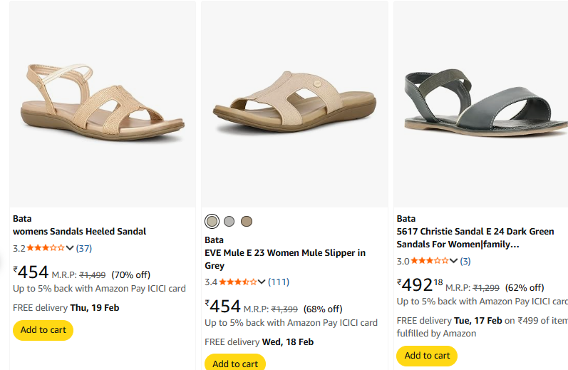Choose the grey color swatch for EVE Mule
This screenshot has height=370, width=568.
[x=229, y=221]
